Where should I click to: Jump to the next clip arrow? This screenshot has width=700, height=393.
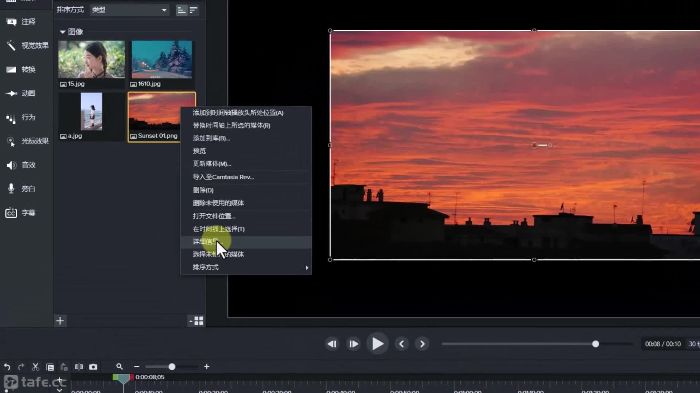point(422,344)
